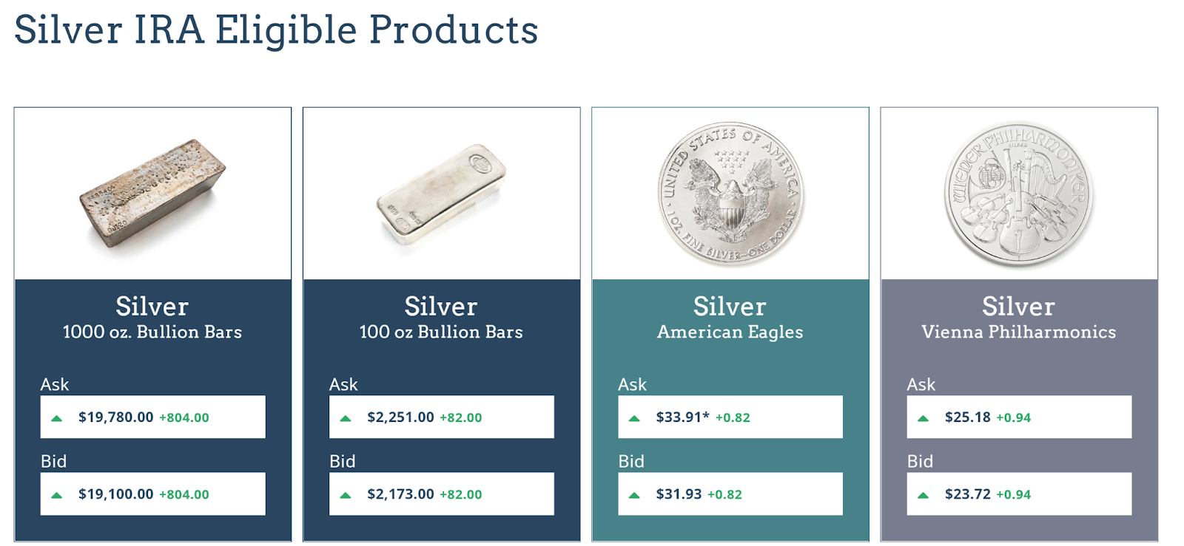This screenshot has height=546, width=1184.
Task: Click the 1000 oz silver bar image
Action: [152, 194]
